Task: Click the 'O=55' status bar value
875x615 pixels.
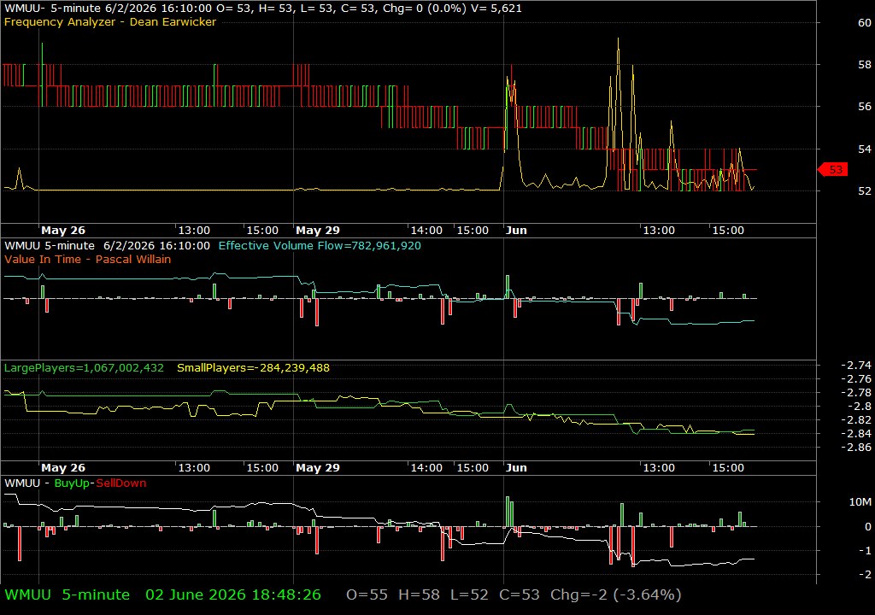Action: coord(367,594)
